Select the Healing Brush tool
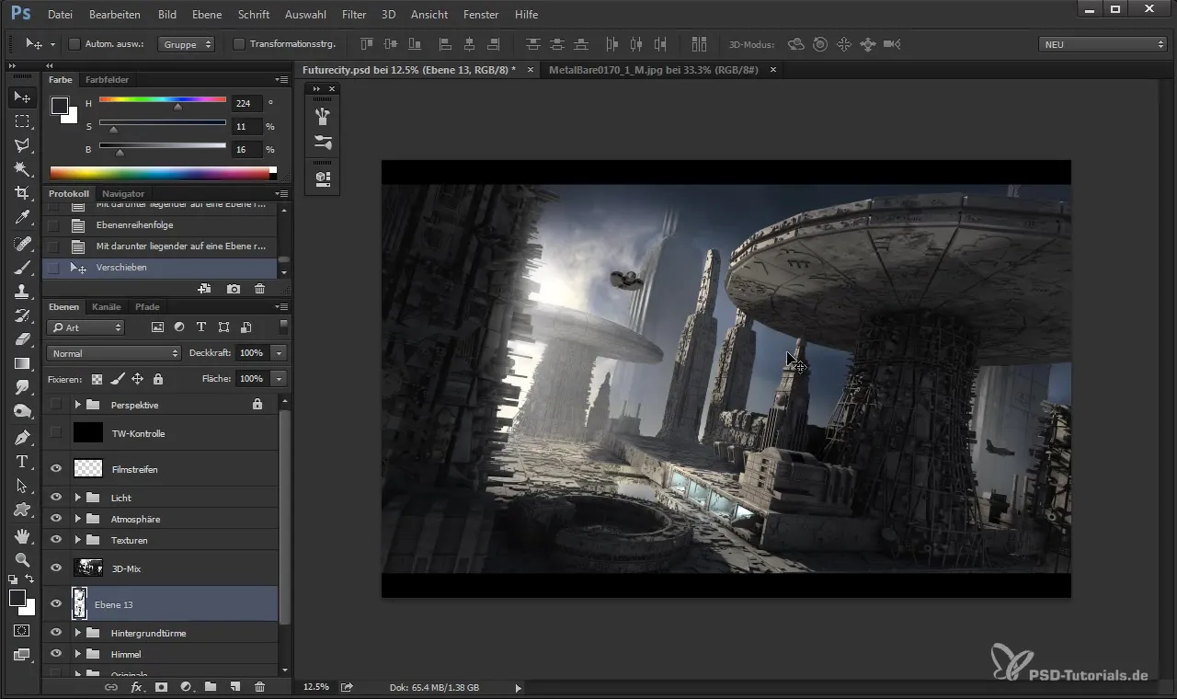The image size is (1177, 699). pyautogui.click(x=23, y=244)
